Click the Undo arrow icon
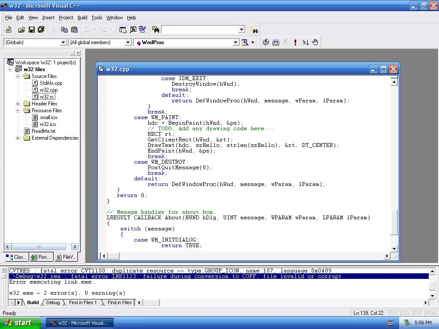Image resolution: width=439 pixels, height=329 pixels. pos(88,30)
